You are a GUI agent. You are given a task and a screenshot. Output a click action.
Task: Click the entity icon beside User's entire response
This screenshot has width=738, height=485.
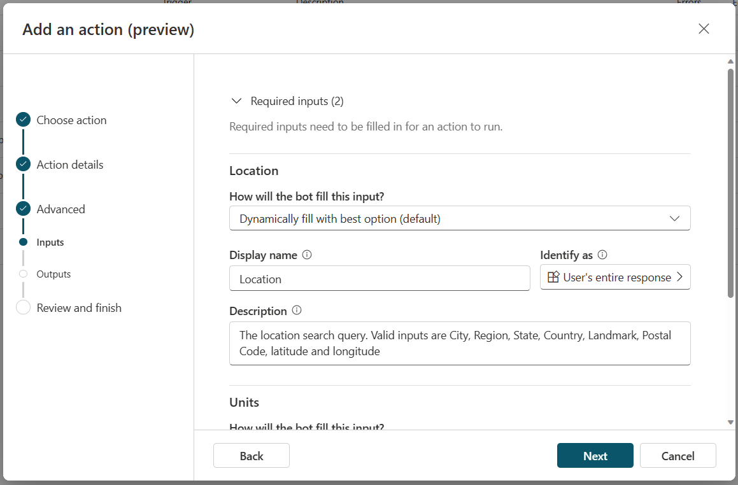pyautogui.click(x=553, y=277)
